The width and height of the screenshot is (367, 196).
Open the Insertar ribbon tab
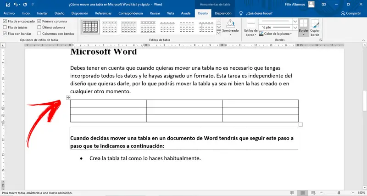tap(42, 13)
